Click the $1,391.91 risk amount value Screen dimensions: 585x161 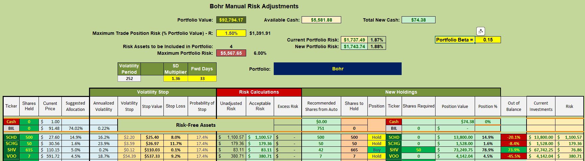(x=260, y=33)
